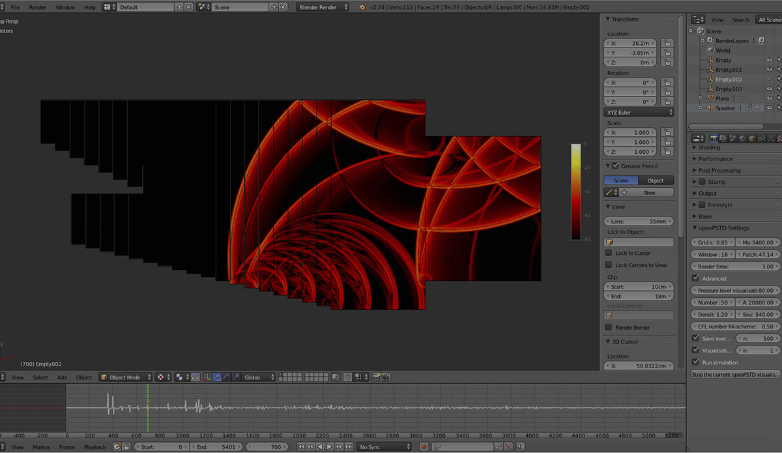Screen dimensions: 782x453
Task: Click the Plane mesh data icon
Action: pyautogui.click(x=742, y=98)
